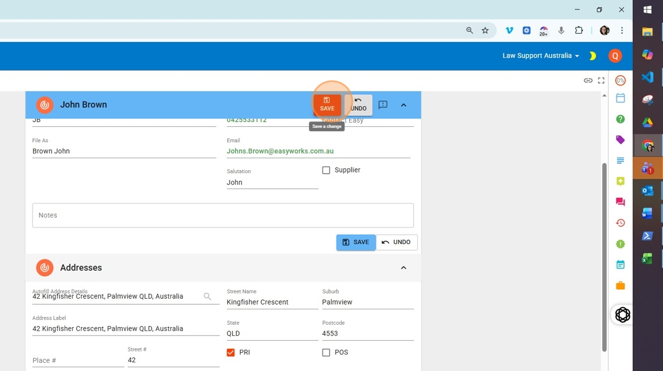Viewport: 663px width, 371px height.
Task: Toggle dark mode moon icon
Action: point(592,56)
